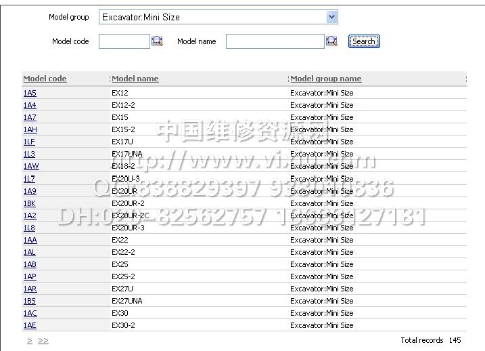Image resolution: width=485 pixels, height=351 pixels.
Task: Click lookup icon beside Model name field
Action: click(331, 41)
